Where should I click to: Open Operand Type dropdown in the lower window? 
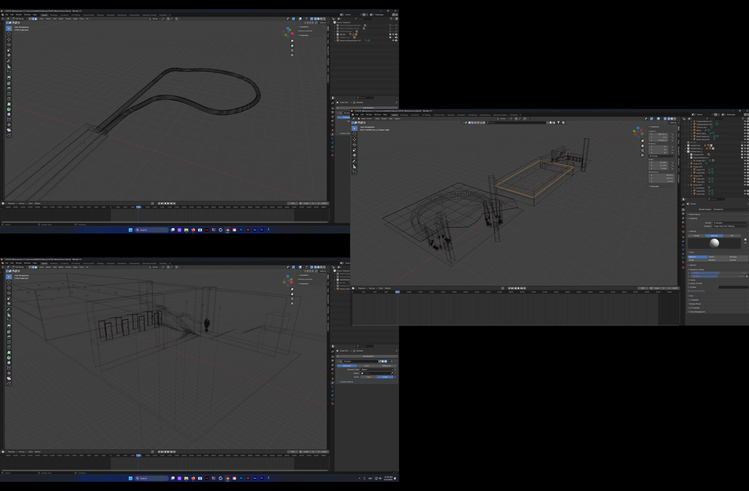pyautogui.click(x=377, y=370)
